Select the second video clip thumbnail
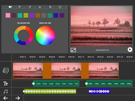This screenshot has width=135, height=101. point(66,70)
